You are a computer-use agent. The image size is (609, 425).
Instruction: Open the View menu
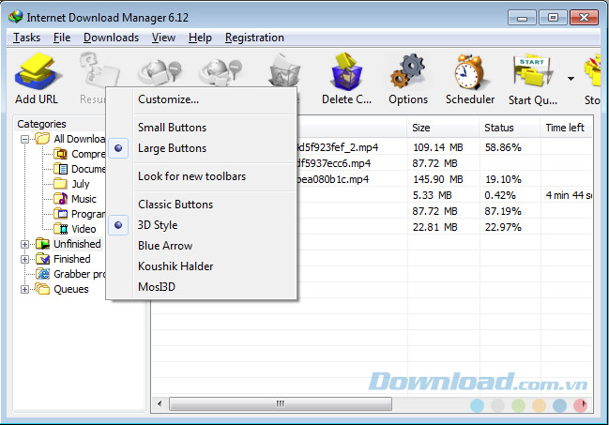163,38
